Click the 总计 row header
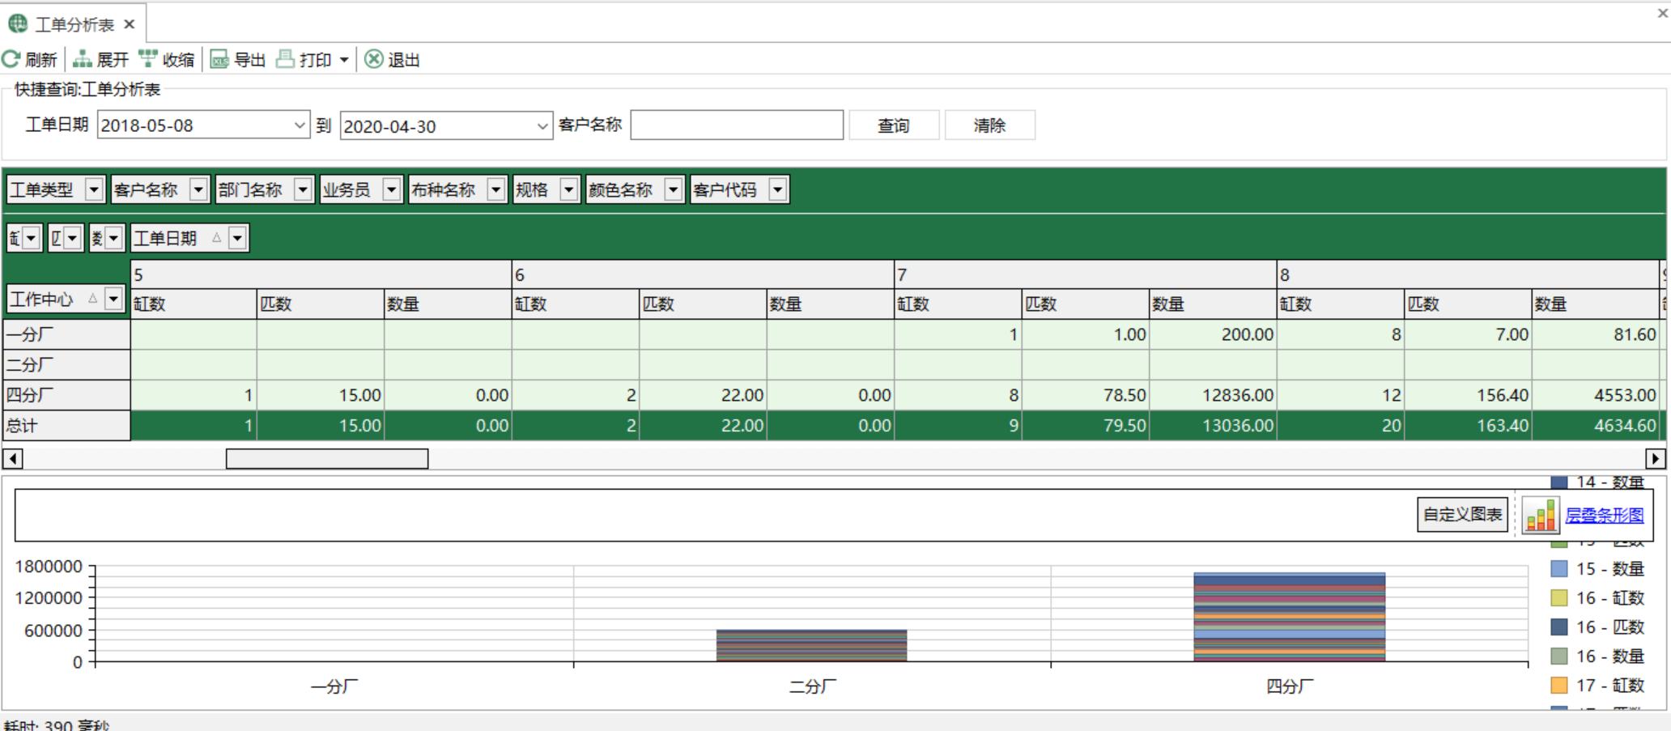 click(66, 426)
